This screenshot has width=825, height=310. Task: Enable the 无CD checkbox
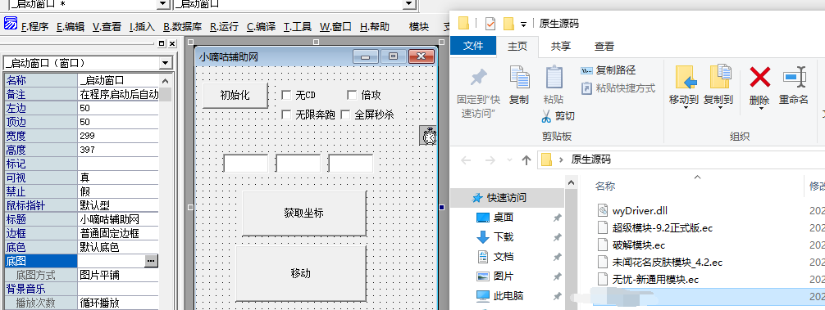pyautogui.click(x=286, y=95)
